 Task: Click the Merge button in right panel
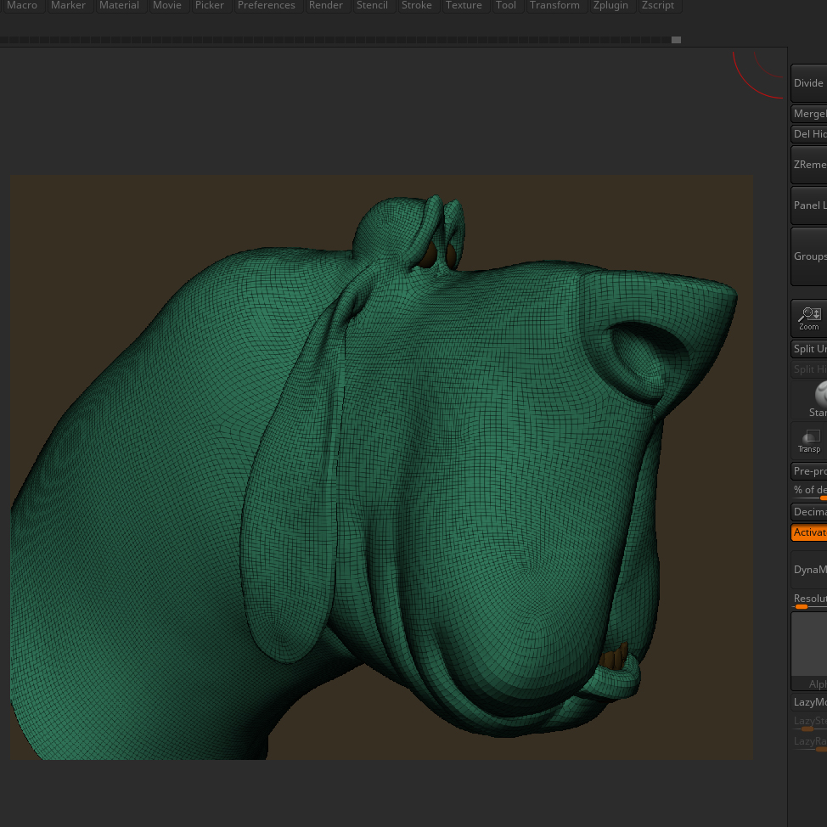click(809, 114)
